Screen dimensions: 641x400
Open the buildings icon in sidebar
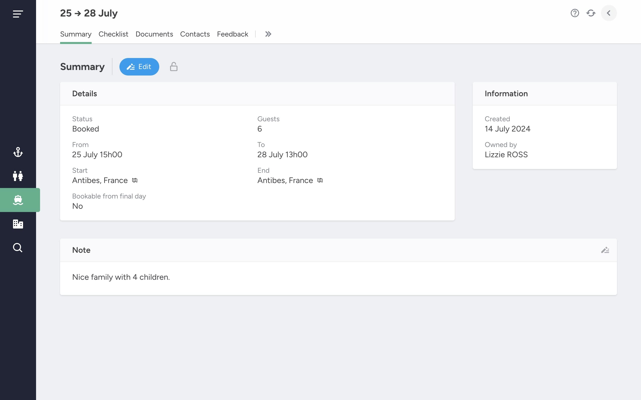coord(18,224)
